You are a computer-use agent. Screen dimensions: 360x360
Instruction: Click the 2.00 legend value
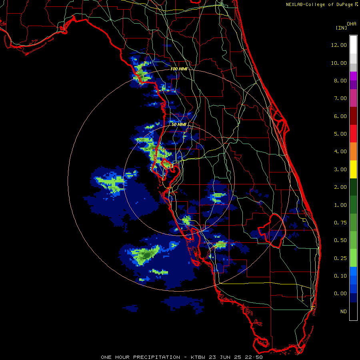pyautogui.click(x=340, y=187)
